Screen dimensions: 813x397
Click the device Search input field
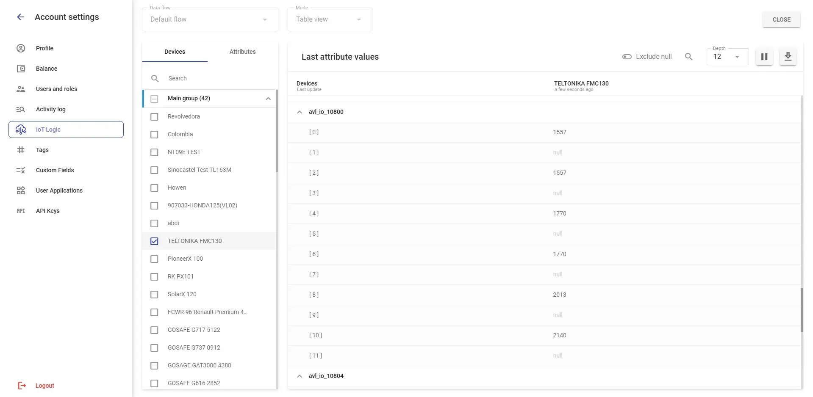(x=216, y=78)
